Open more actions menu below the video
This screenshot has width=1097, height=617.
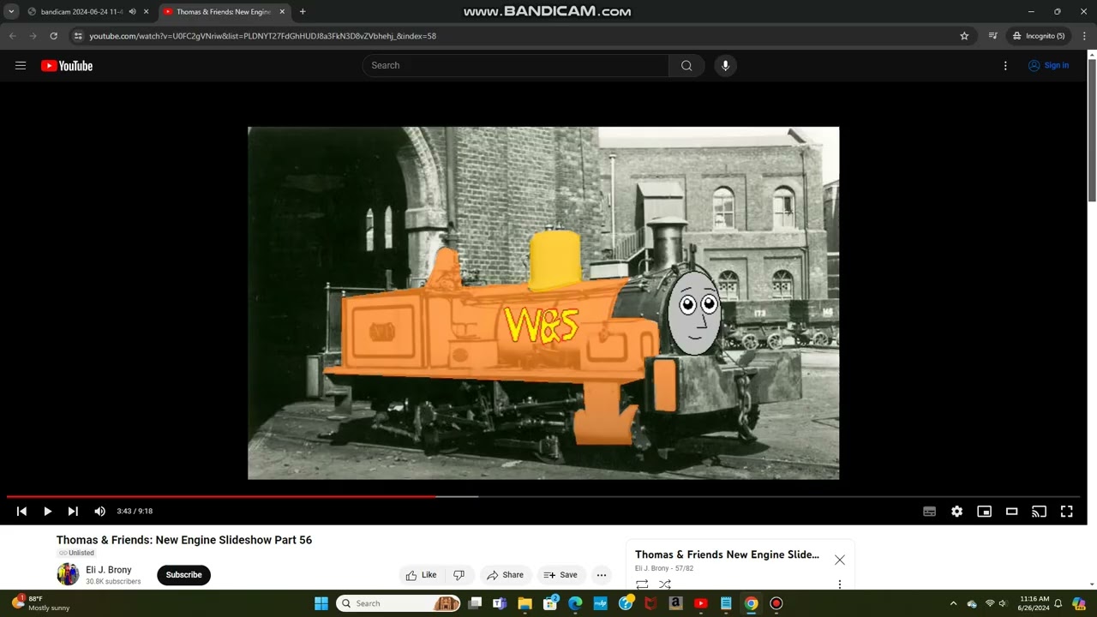(x=602, y=575)
